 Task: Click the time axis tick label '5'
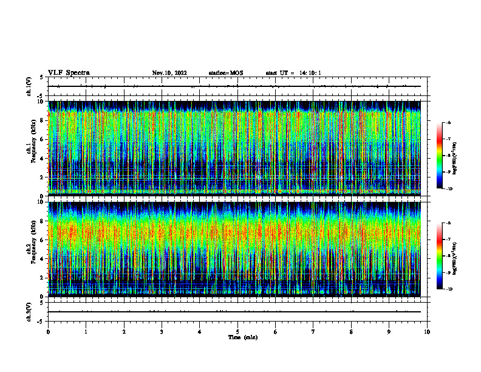click(237, 332)
